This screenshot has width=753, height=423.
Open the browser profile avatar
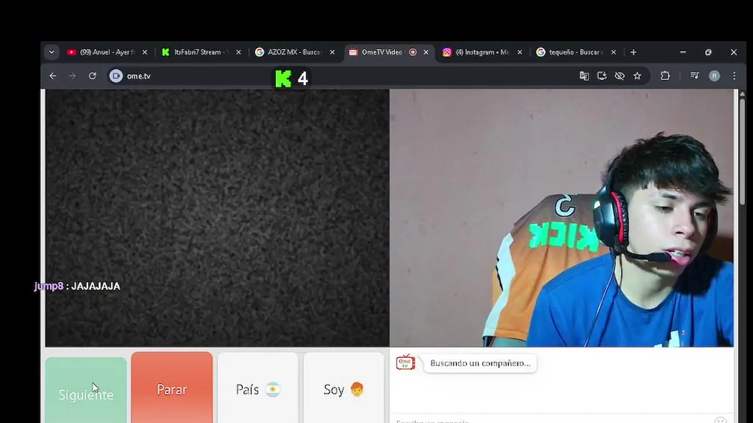coord(714,76)
